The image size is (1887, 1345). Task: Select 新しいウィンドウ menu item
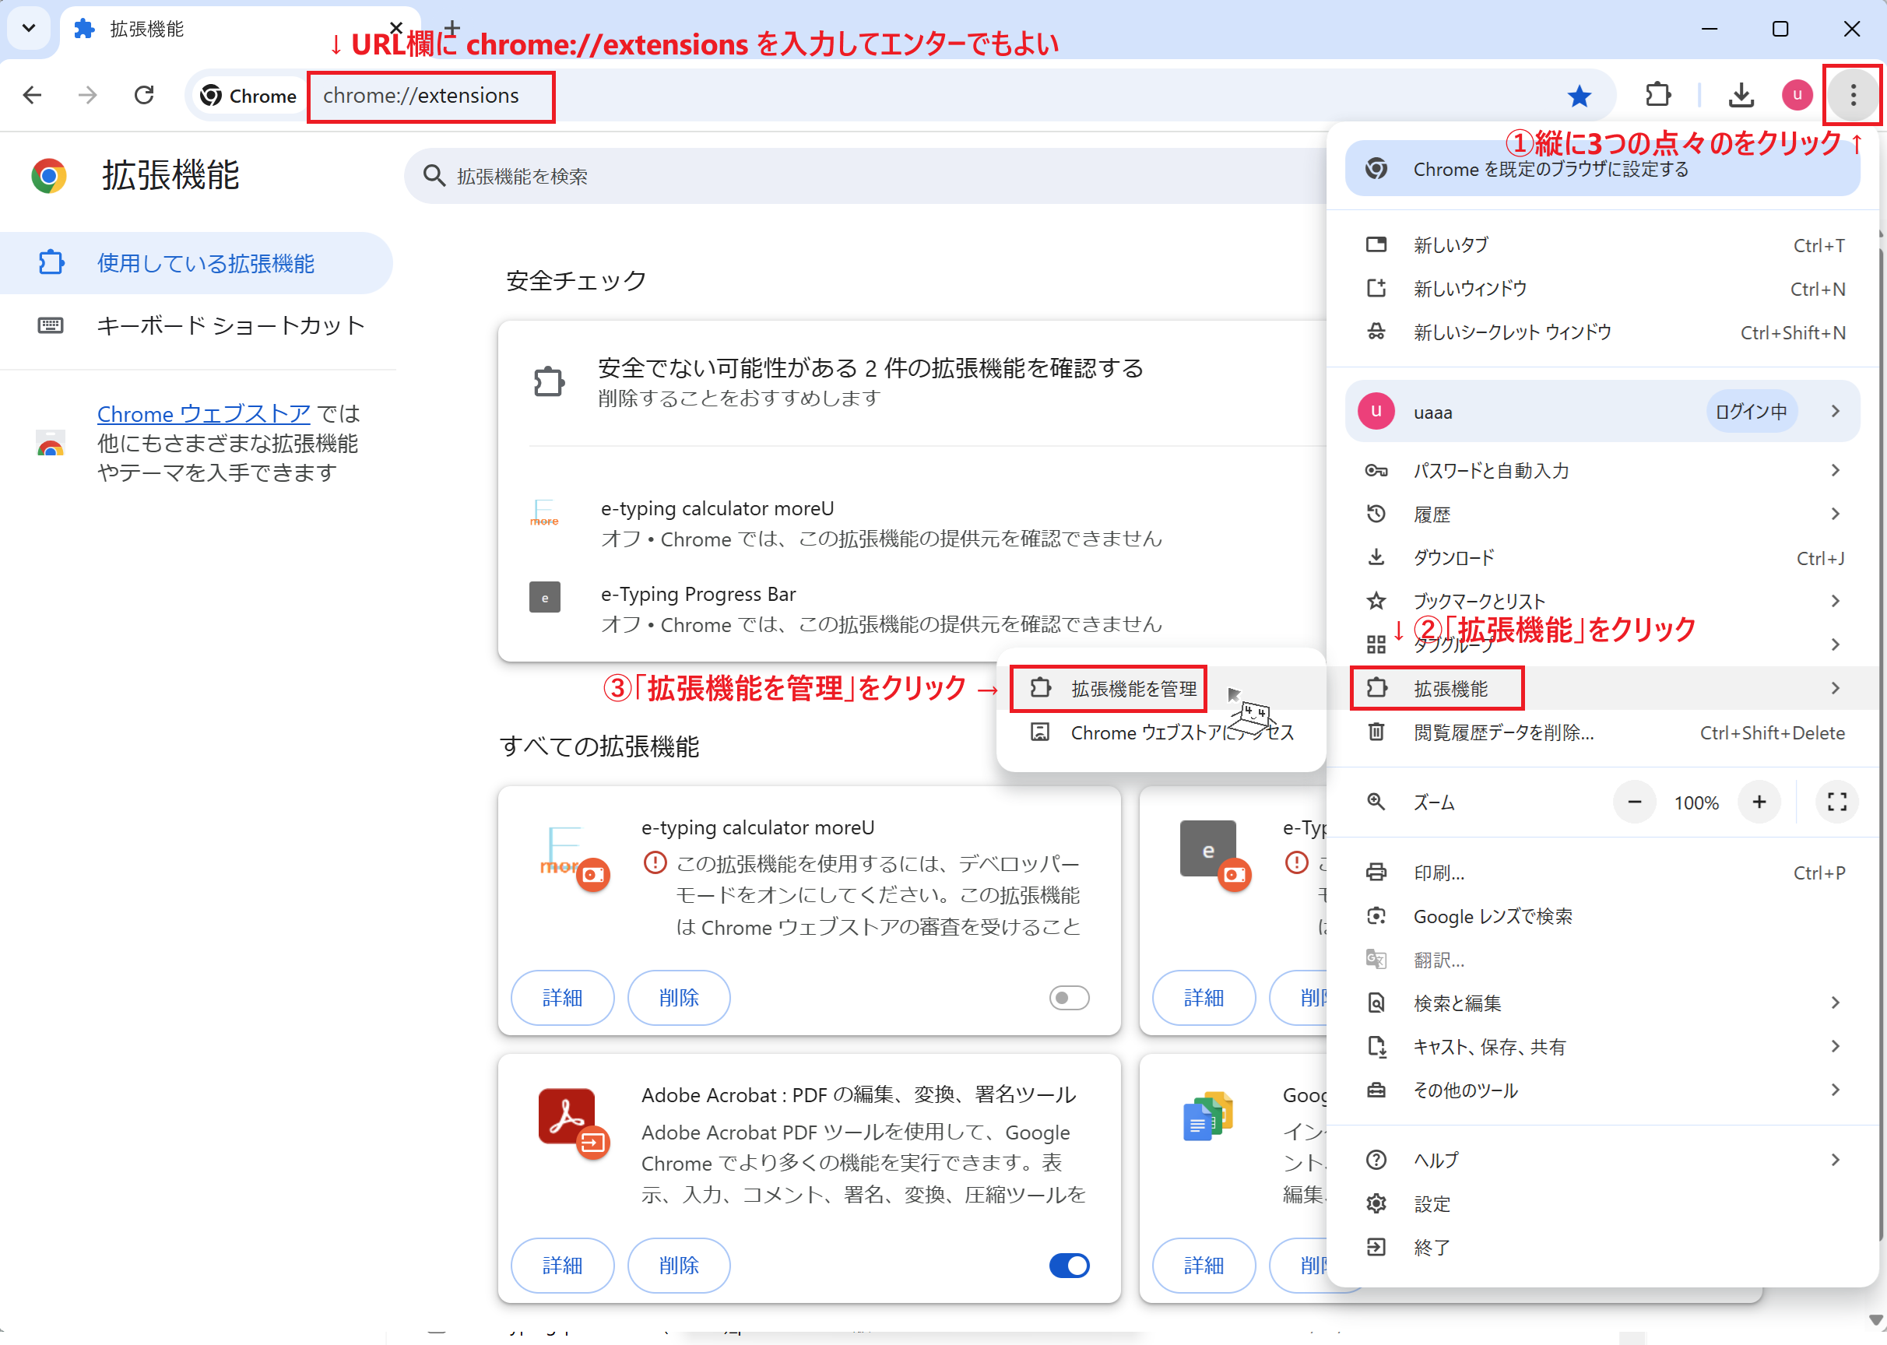click(x=1602, y=289)
